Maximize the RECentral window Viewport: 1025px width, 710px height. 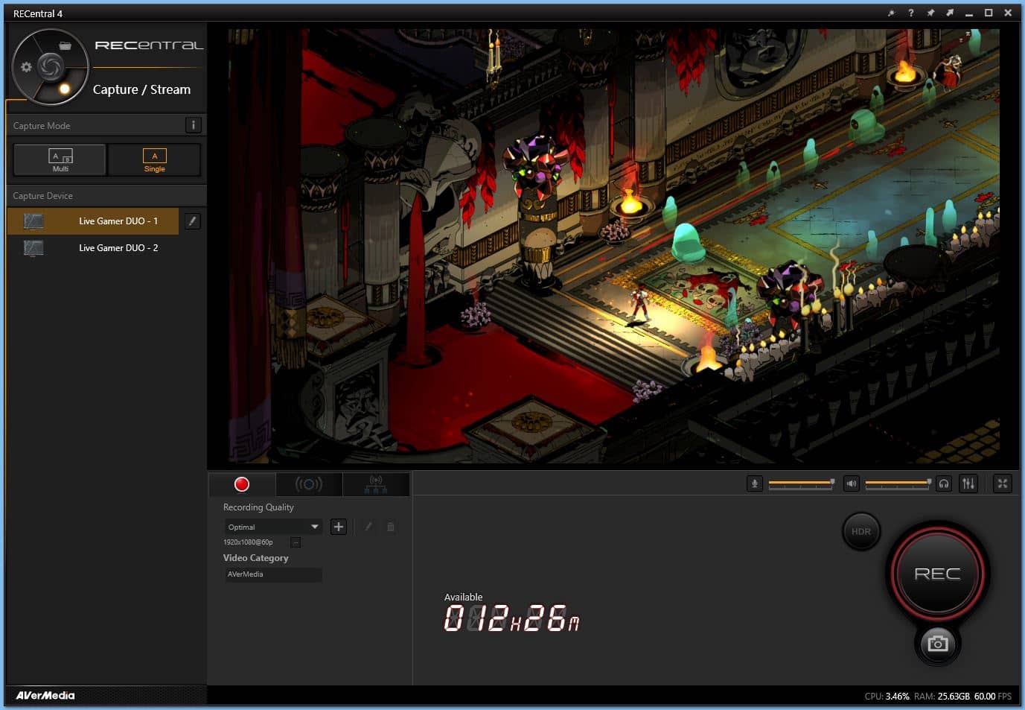[989, 13]
